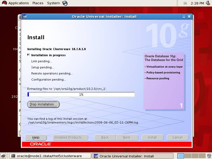This screenshot has height=159, width=212.
Task: Click the 'Installation in progress' status text
Action: point(48,55)
